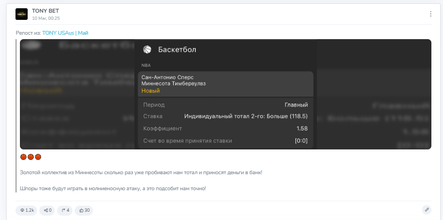
Task: Open the bet slip screenshot image
Action: 226,94
